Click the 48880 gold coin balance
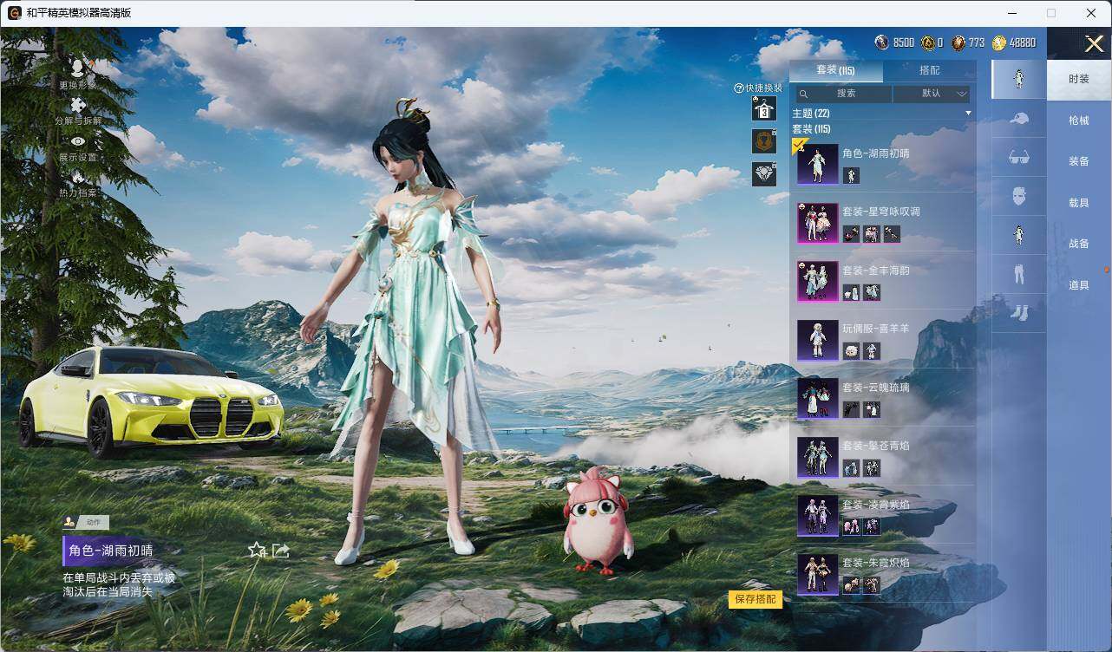Image resolution: width=1112 pixels, height=652 pixels. pos(1014,42)
